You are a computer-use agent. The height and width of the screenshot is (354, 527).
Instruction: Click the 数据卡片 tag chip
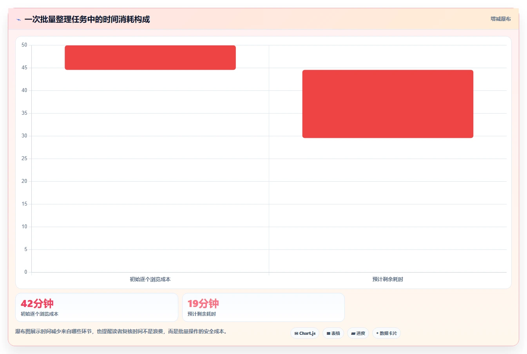click(386, 333)
